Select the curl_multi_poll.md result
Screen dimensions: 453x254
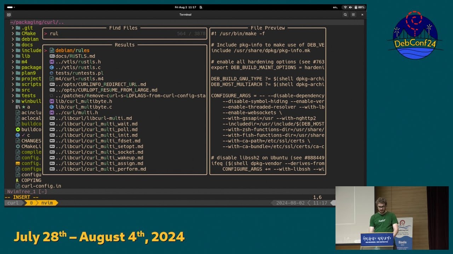tap(96, 129)
